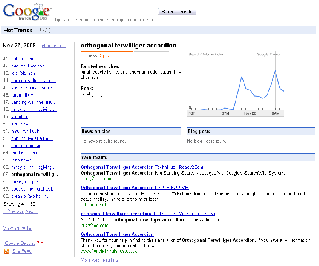Go to the Previous page of trends
This screenshot has width=319, height=266.
(14, 211)
